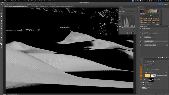Delete selected action with Actions trash icon
169x95 pixels.
(x=167, y=58)
